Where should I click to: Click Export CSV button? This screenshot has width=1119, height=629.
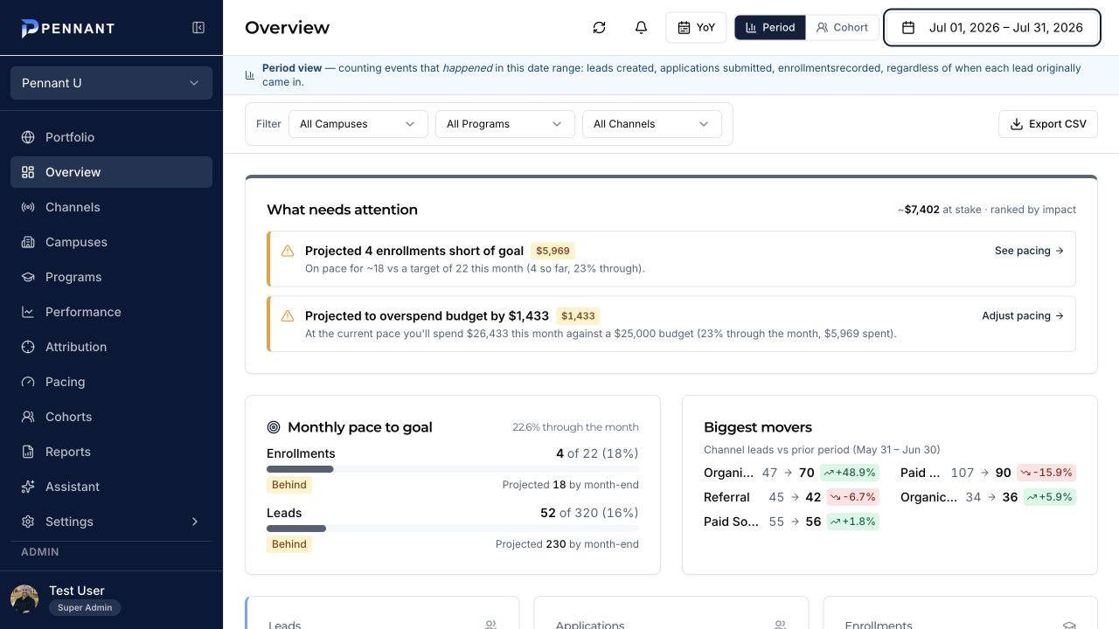[1048, 124]
